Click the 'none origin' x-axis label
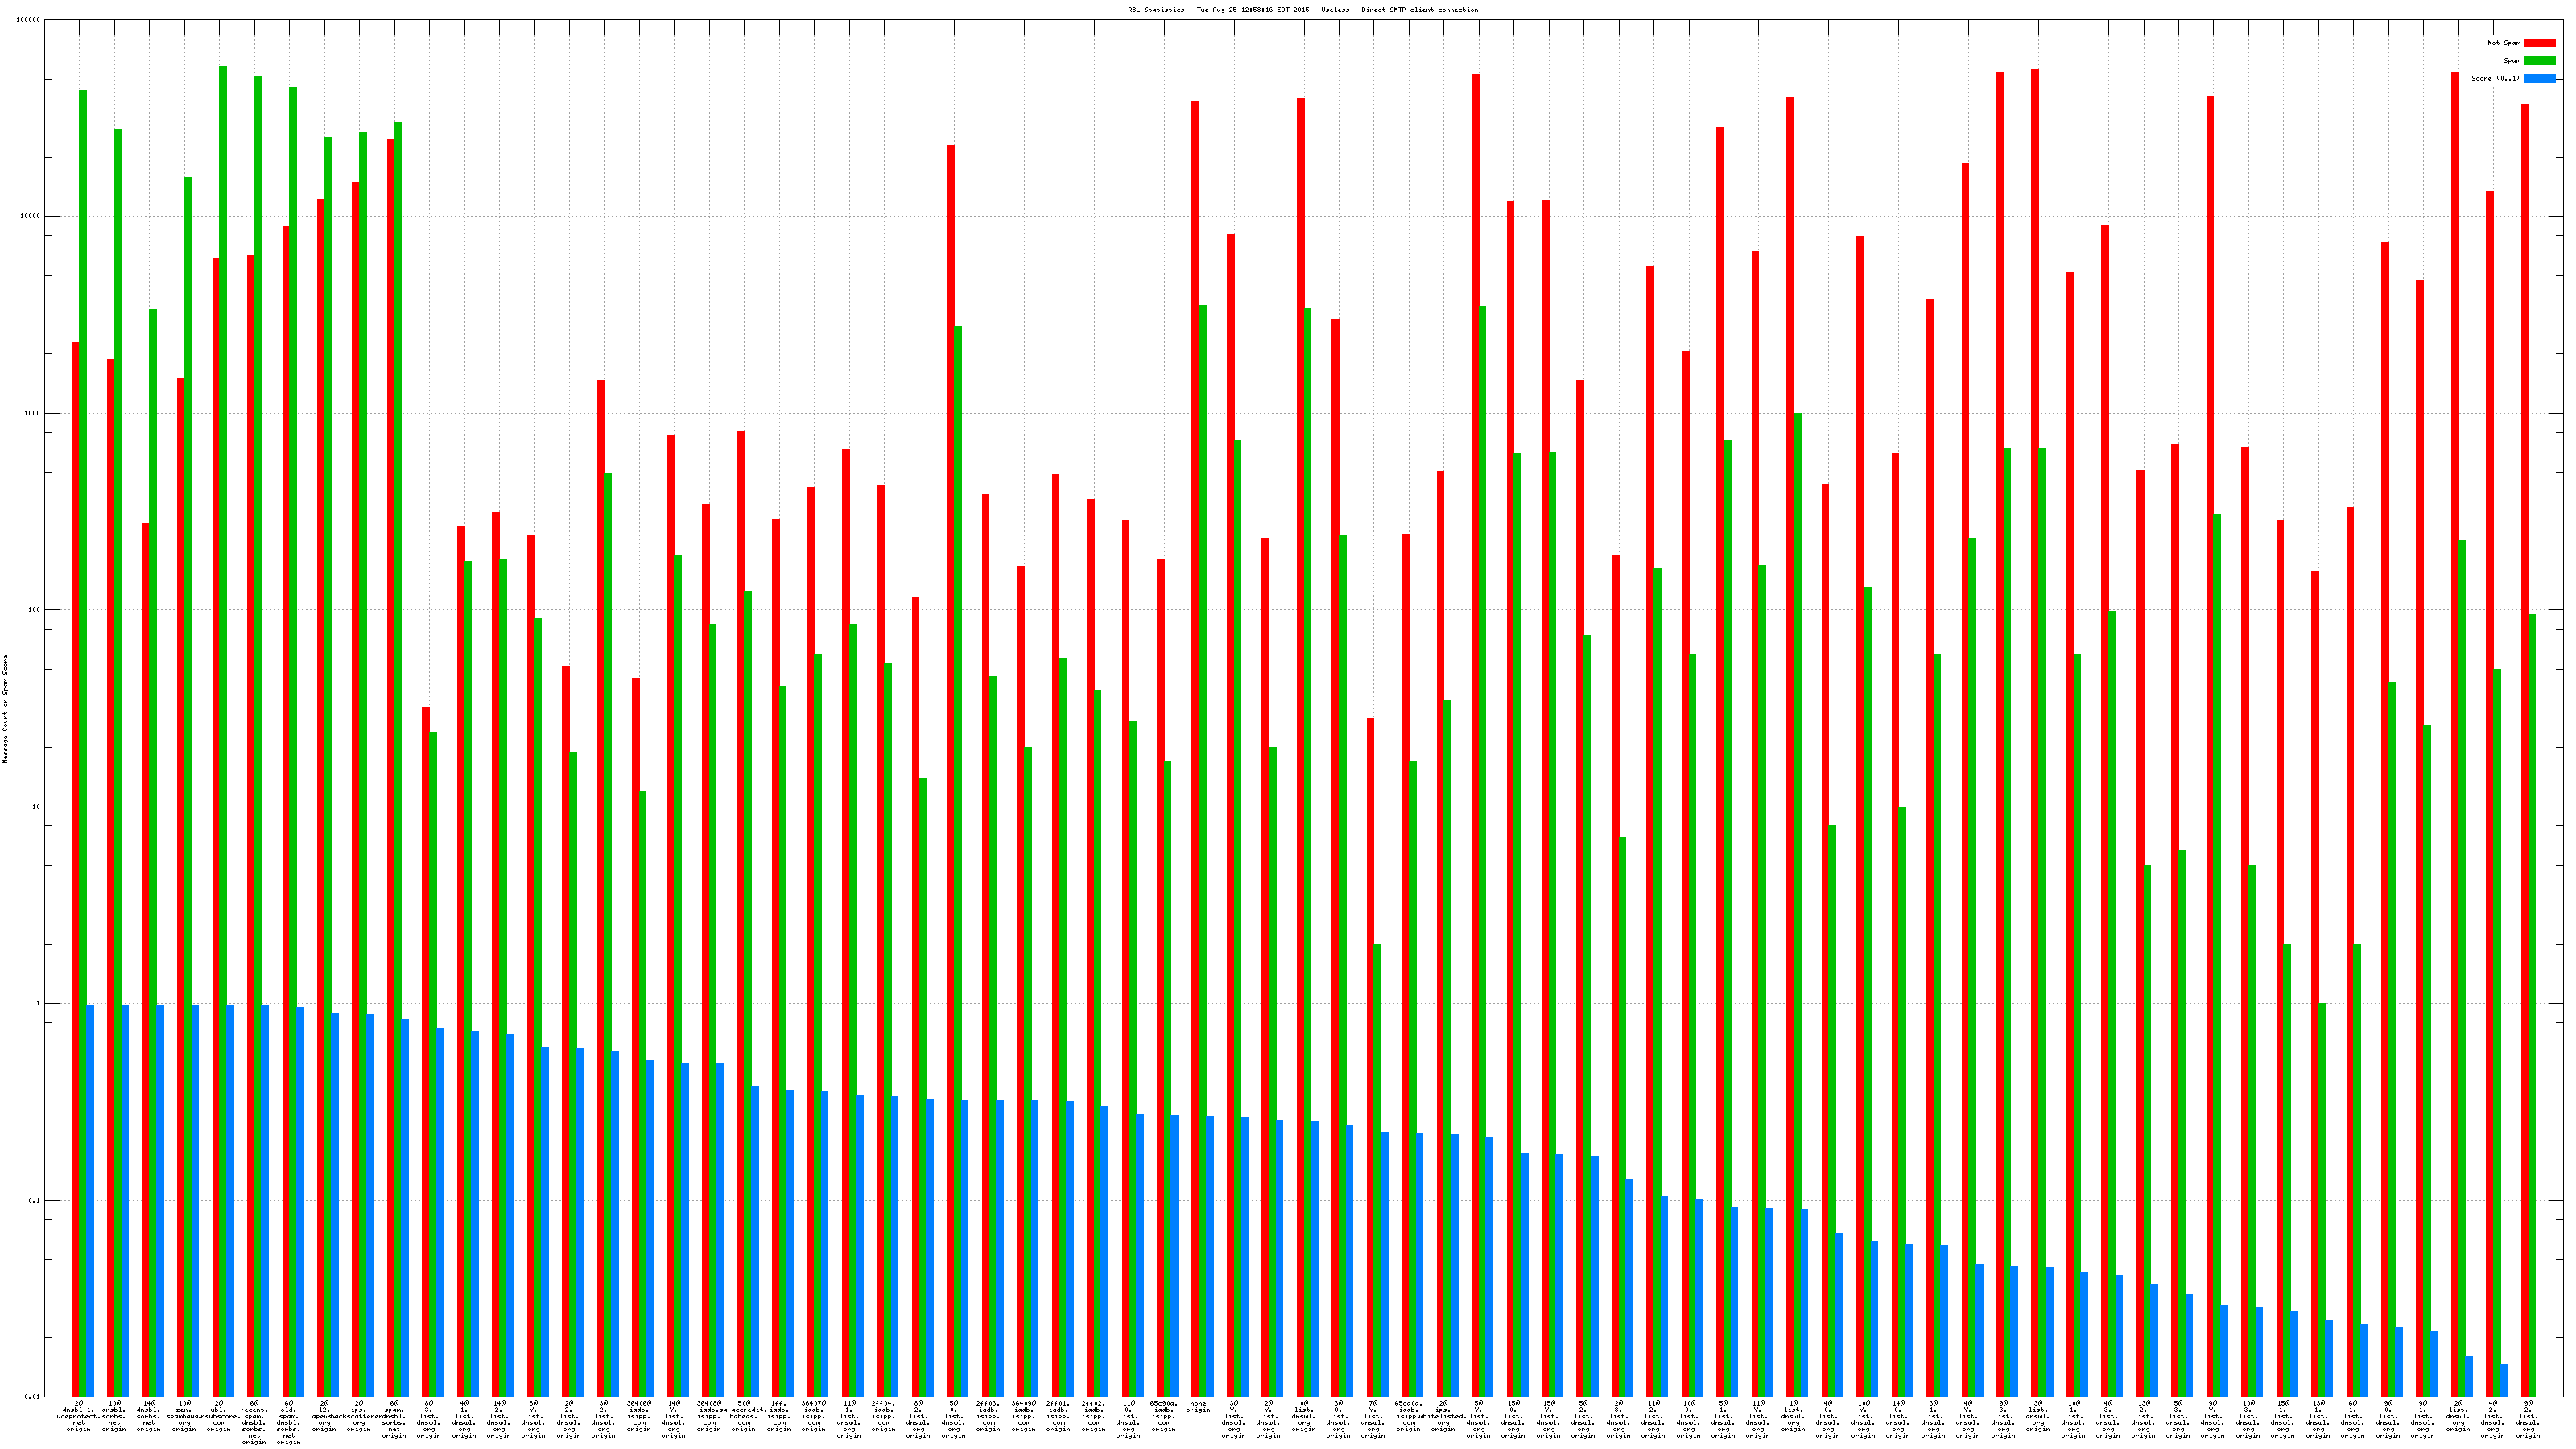The image size is (2576, 1449). [1198, 1407]
